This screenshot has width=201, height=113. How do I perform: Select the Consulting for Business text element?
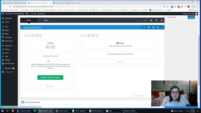[50, 56]
